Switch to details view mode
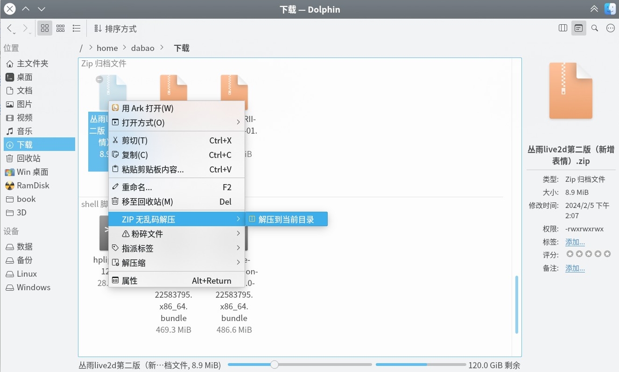 pos(77,29)
